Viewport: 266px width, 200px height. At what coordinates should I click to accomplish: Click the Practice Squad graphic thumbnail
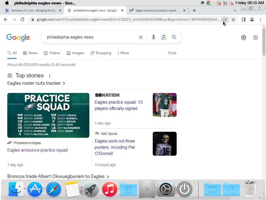tap(48, 115)
